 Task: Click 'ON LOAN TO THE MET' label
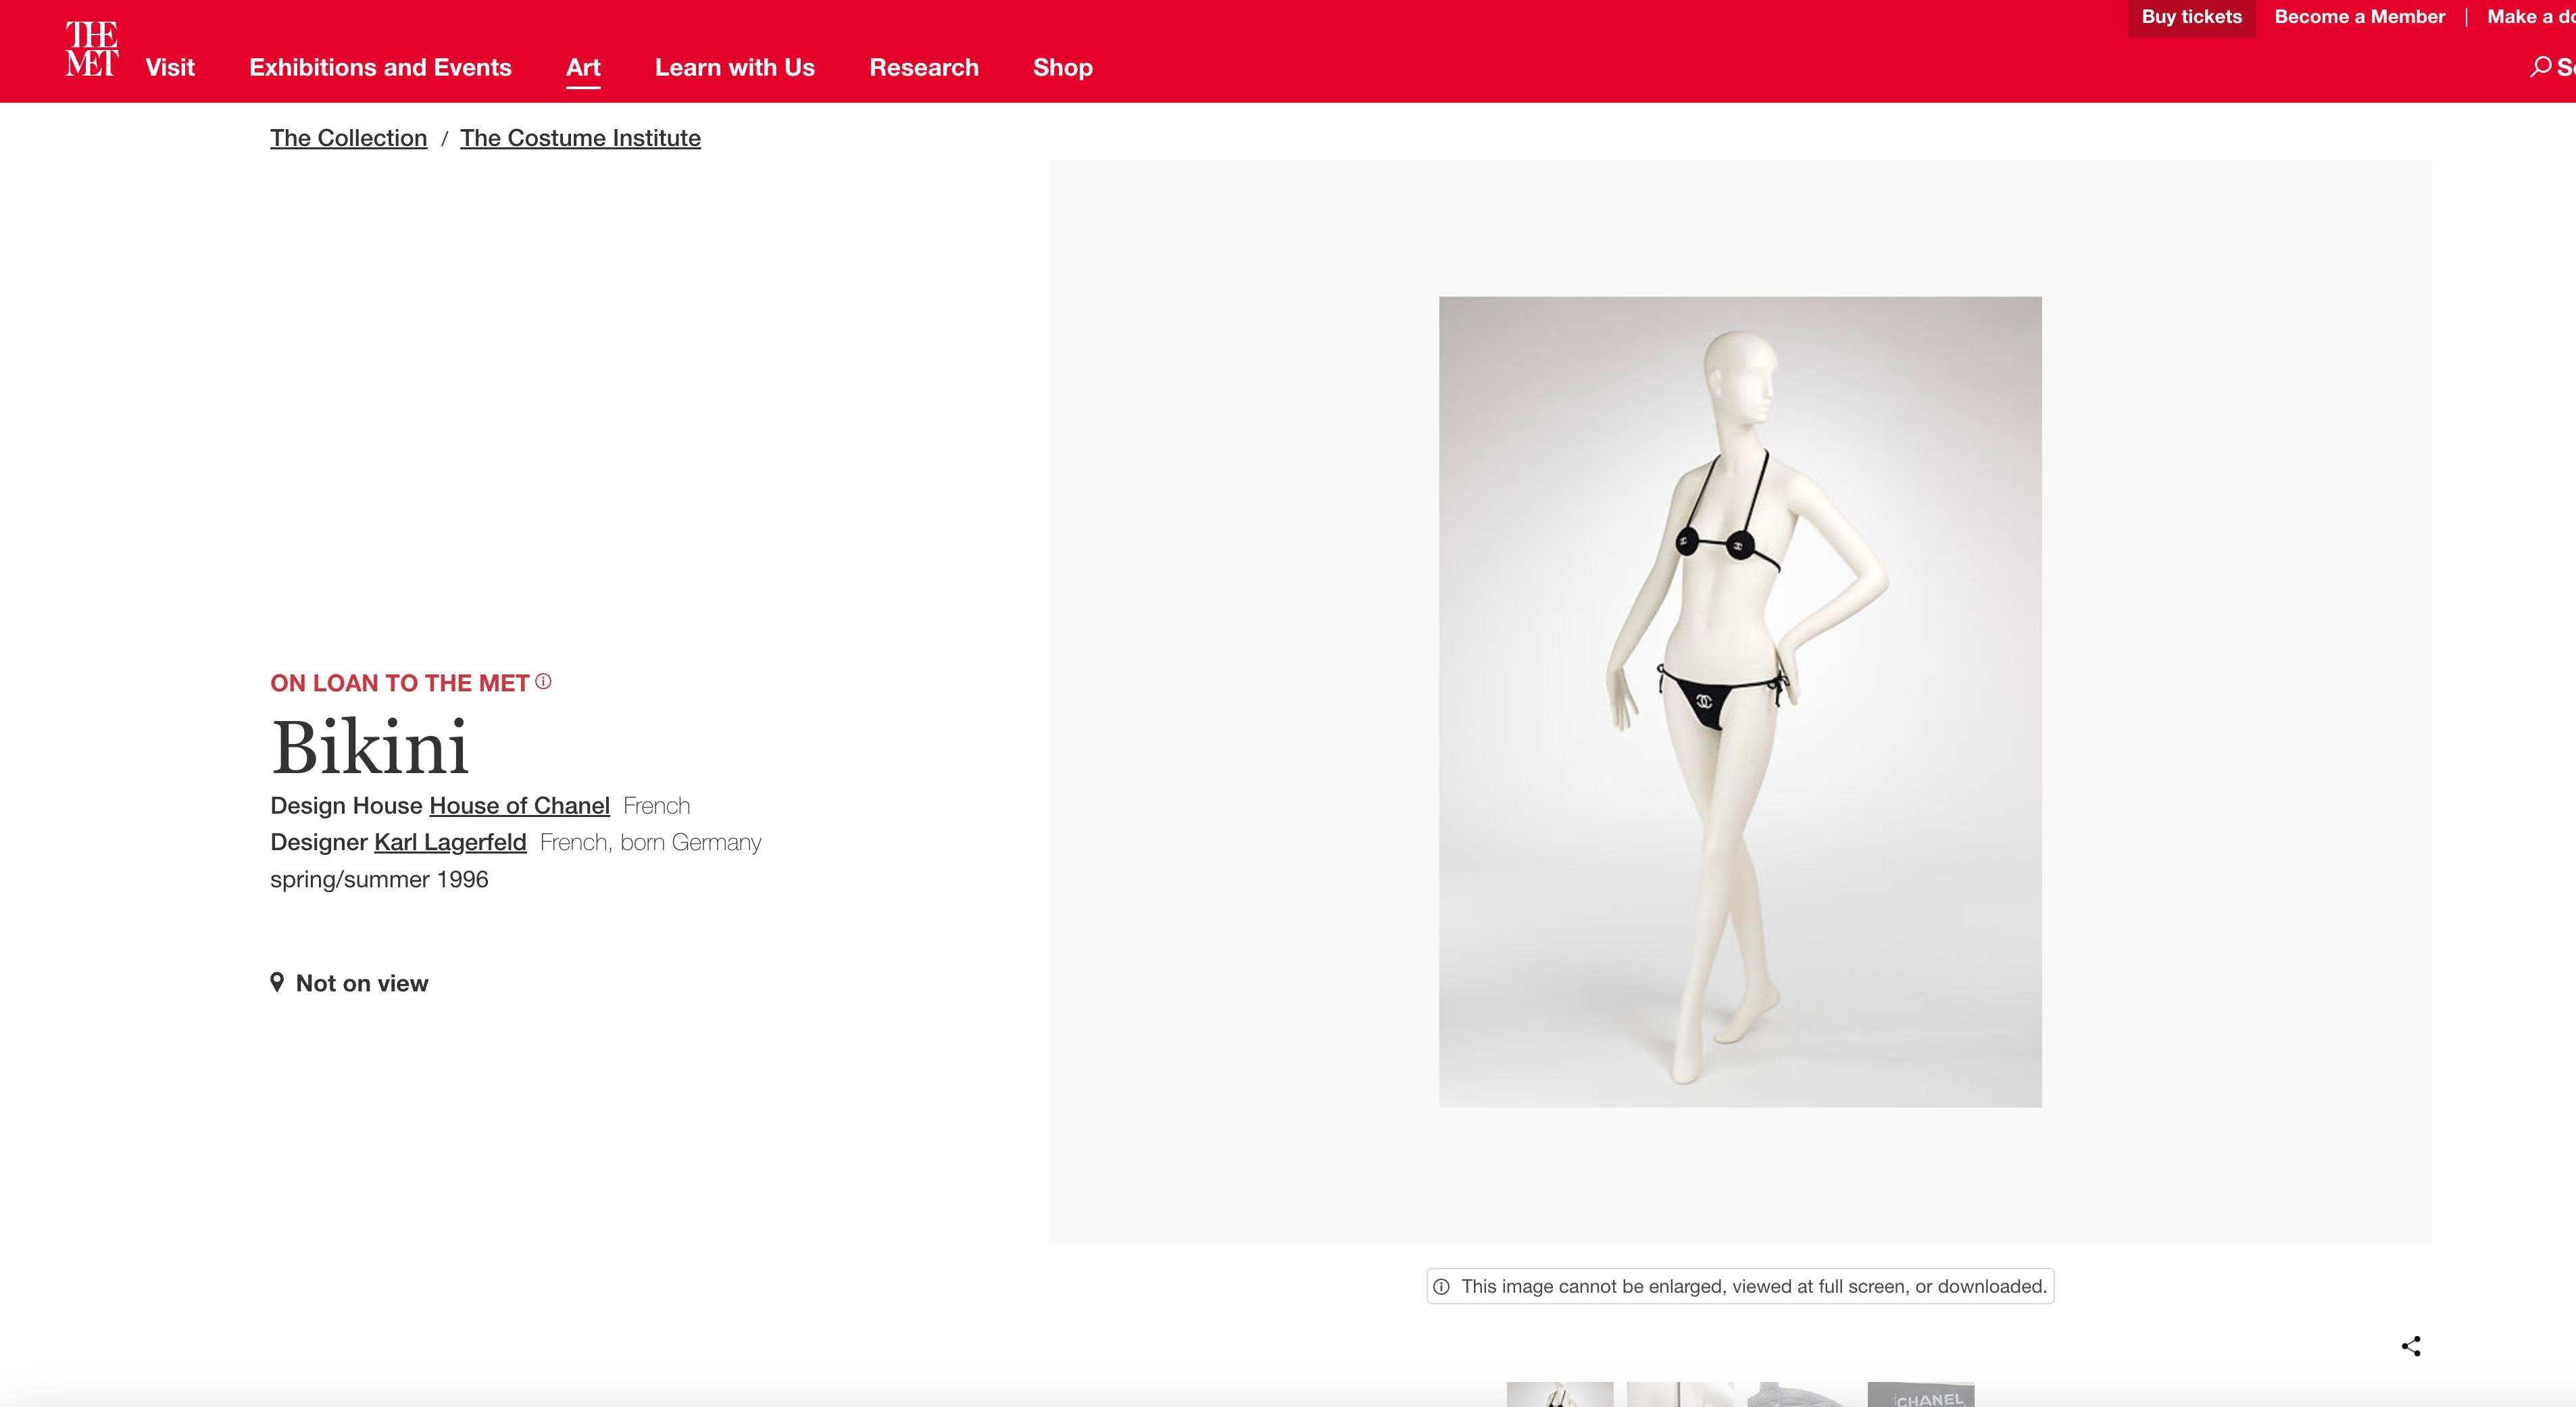pyautogui.click(x=399, y=683)
